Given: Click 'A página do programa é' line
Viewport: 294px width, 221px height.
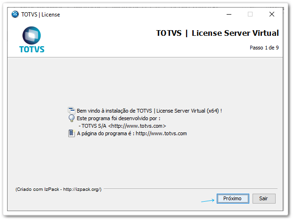Looking at the screenshot, I should [x=132, y=133].
